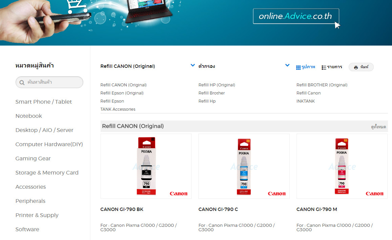The width and height of the screenshot is (392, 240).
Task: Click compatibility description under GI-790 C
Action: click(x=237, y=227)
